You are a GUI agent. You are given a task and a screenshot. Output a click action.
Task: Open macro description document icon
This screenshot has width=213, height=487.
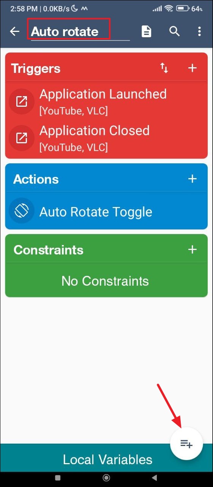coord(146,32)
